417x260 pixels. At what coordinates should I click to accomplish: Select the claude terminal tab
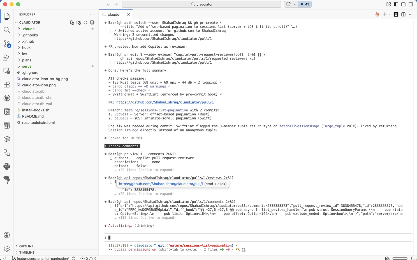tap(113, 15)
